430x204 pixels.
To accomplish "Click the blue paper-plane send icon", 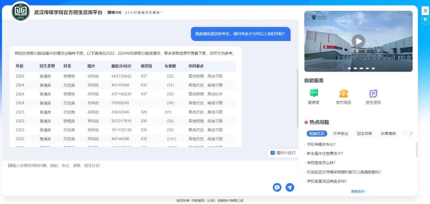I will pos(290,187).
